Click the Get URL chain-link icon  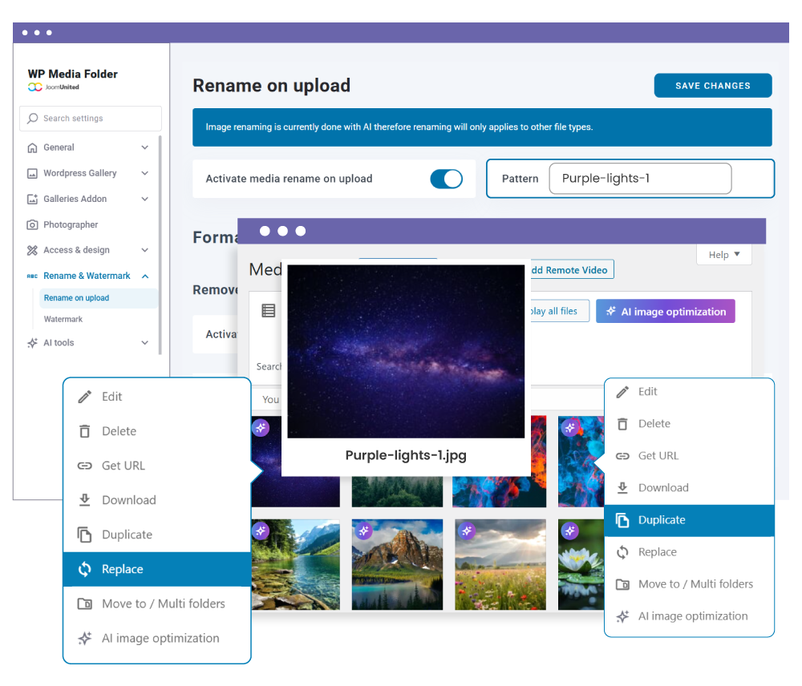(84, 465)
